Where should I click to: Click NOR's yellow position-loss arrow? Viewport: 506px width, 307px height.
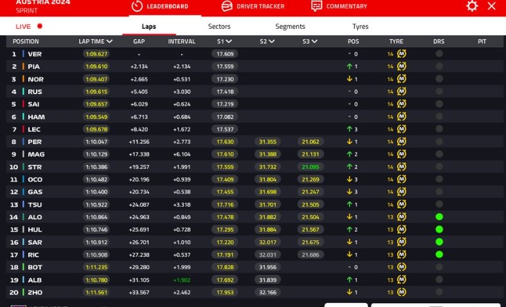click(350, 79)
